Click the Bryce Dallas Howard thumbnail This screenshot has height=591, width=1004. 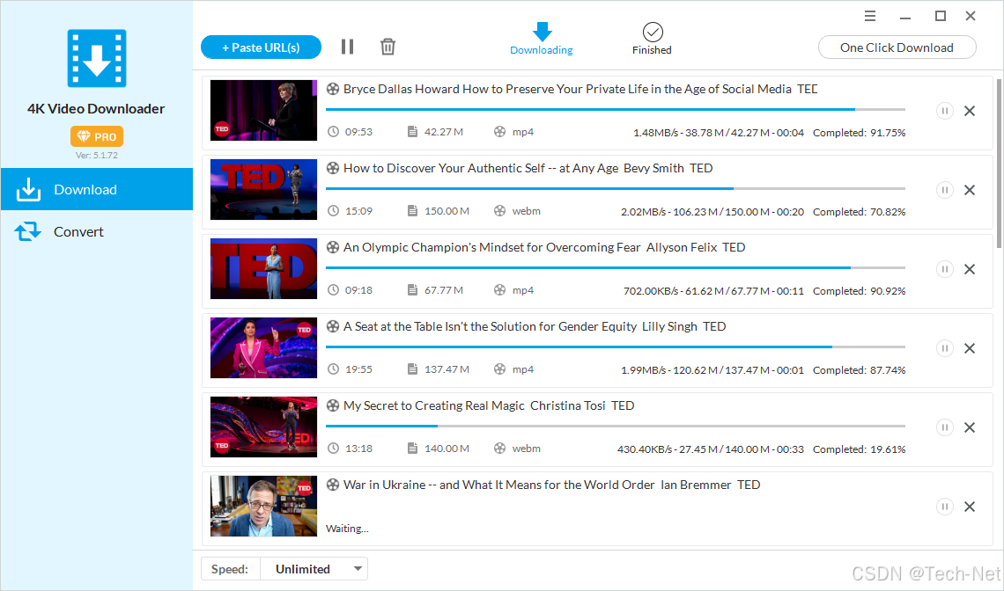pyautogui.click(x=263, y=110)
